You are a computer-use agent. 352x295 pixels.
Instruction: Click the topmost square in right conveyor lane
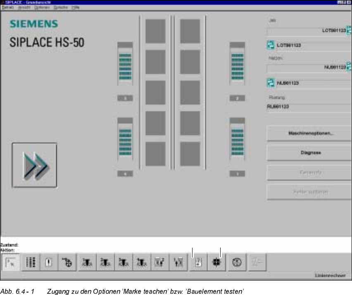coord(190,31)
